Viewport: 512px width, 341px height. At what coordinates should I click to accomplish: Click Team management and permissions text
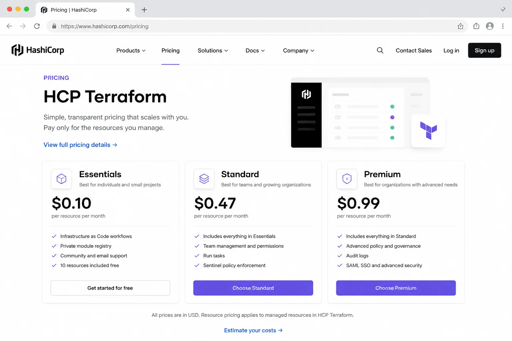pos(243,246)
